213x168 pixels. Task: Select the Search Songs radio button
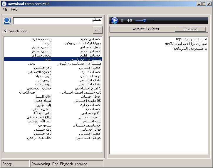click(x=6, y=31)
